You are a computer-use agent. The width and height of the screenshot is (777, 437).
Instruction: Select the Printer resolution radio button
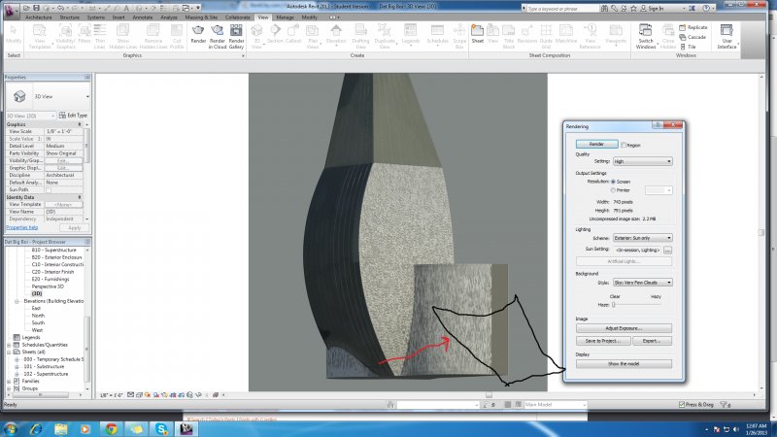coord(613,190)
